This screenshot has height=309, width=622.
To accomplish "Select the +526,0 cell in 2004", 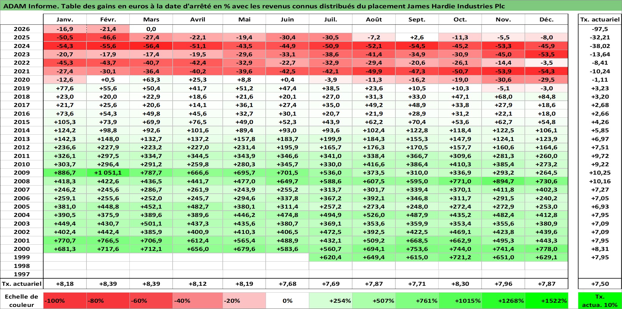I will (374, 215).
